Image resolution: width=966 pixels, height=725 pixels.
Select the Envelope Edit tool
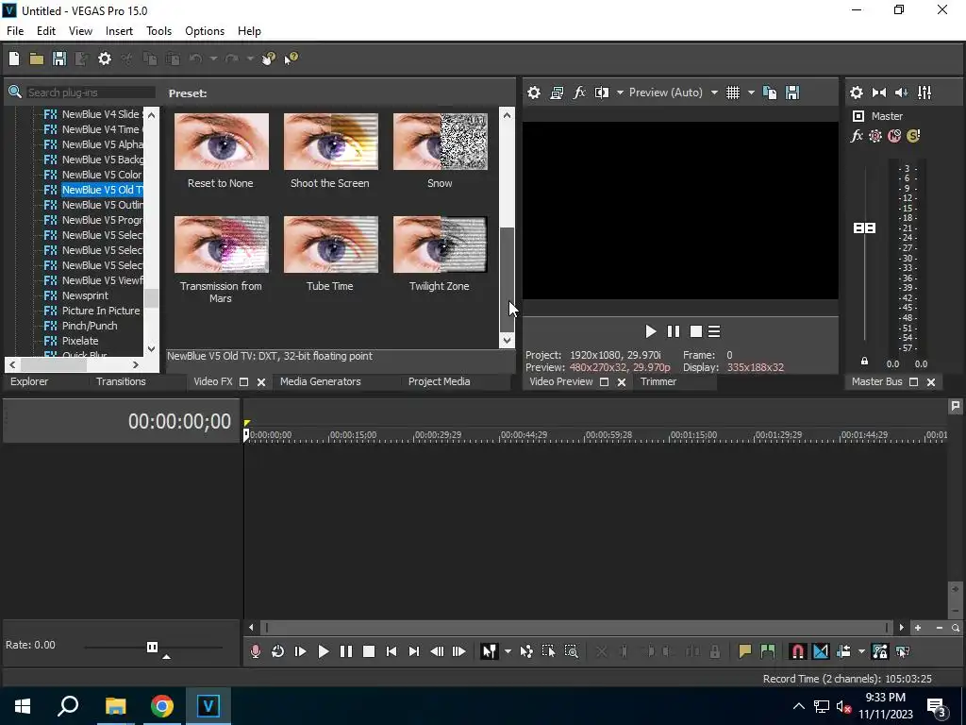pyautogui.click(x=526, y=651)
